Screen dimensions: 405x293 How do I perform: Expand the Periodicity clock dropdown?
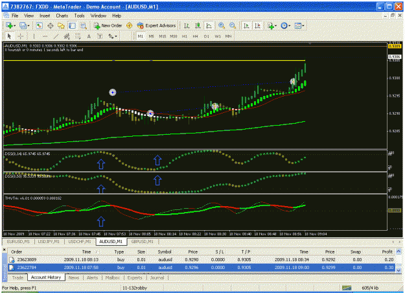pos(289,25)
